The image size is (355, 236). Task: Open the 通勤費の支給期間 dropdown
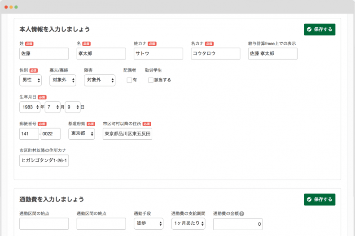pyautogui.click(x=188, y=223)
